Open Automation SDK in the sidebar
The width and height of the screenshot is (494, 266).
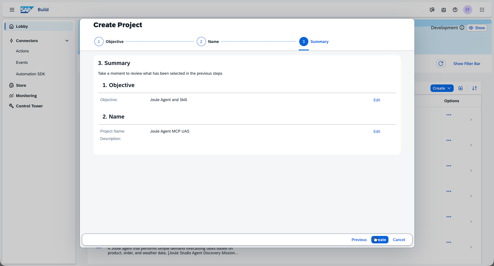31,74
